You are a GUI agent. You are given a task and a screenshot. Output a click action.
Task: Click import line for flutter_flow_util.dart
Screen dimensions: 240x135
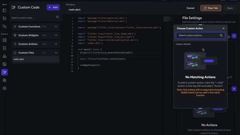tap(106, 37)
